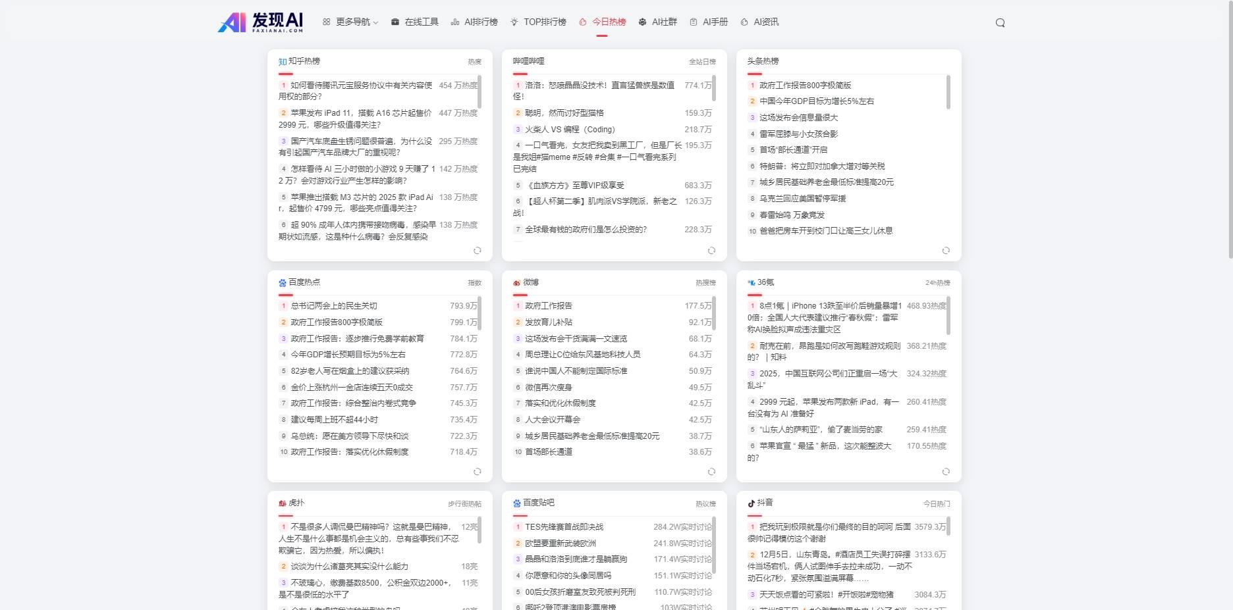1233x610 pixels.
Task: Click the 774.1万 value in 哔哩哔哩
Action: pyautogui.click(x=698, y=86)
